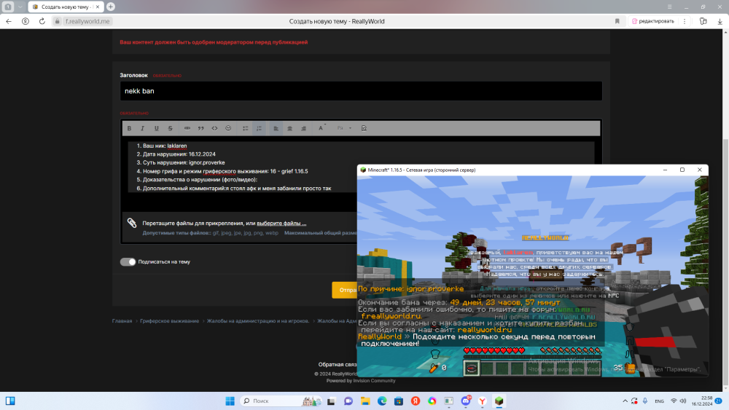Click the orange submit button
Image resolution: width=729 pixels, height=410 pixels.
coord(345,290)
